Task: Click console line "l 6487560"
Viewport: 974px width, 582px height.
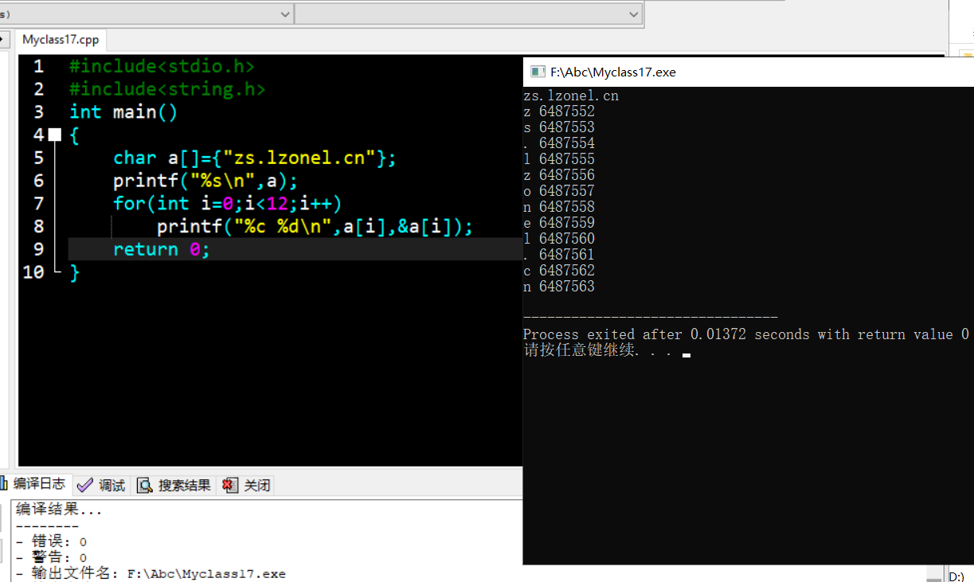Action: [559, 239]
